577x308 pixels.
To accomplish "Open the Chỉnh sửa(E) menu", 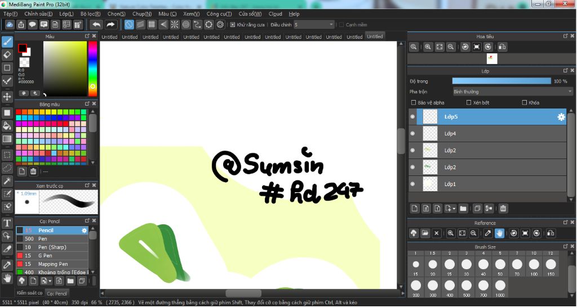I will click(x=38, y=14).
